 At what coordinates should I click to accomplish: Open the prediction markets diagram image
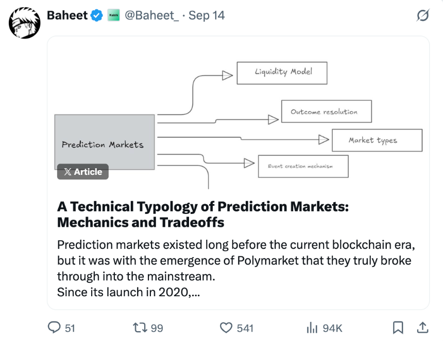[238, 118]
